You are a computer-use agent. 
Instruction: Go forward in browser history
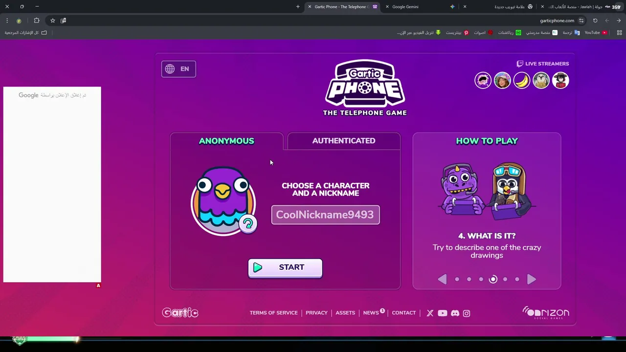[x=607, y=21]
